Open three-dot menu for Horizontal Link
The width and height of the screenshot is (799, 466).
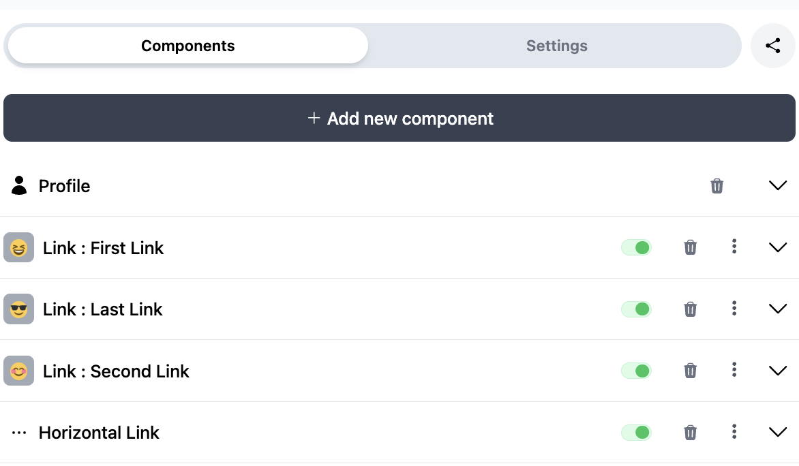coord(734,432)
